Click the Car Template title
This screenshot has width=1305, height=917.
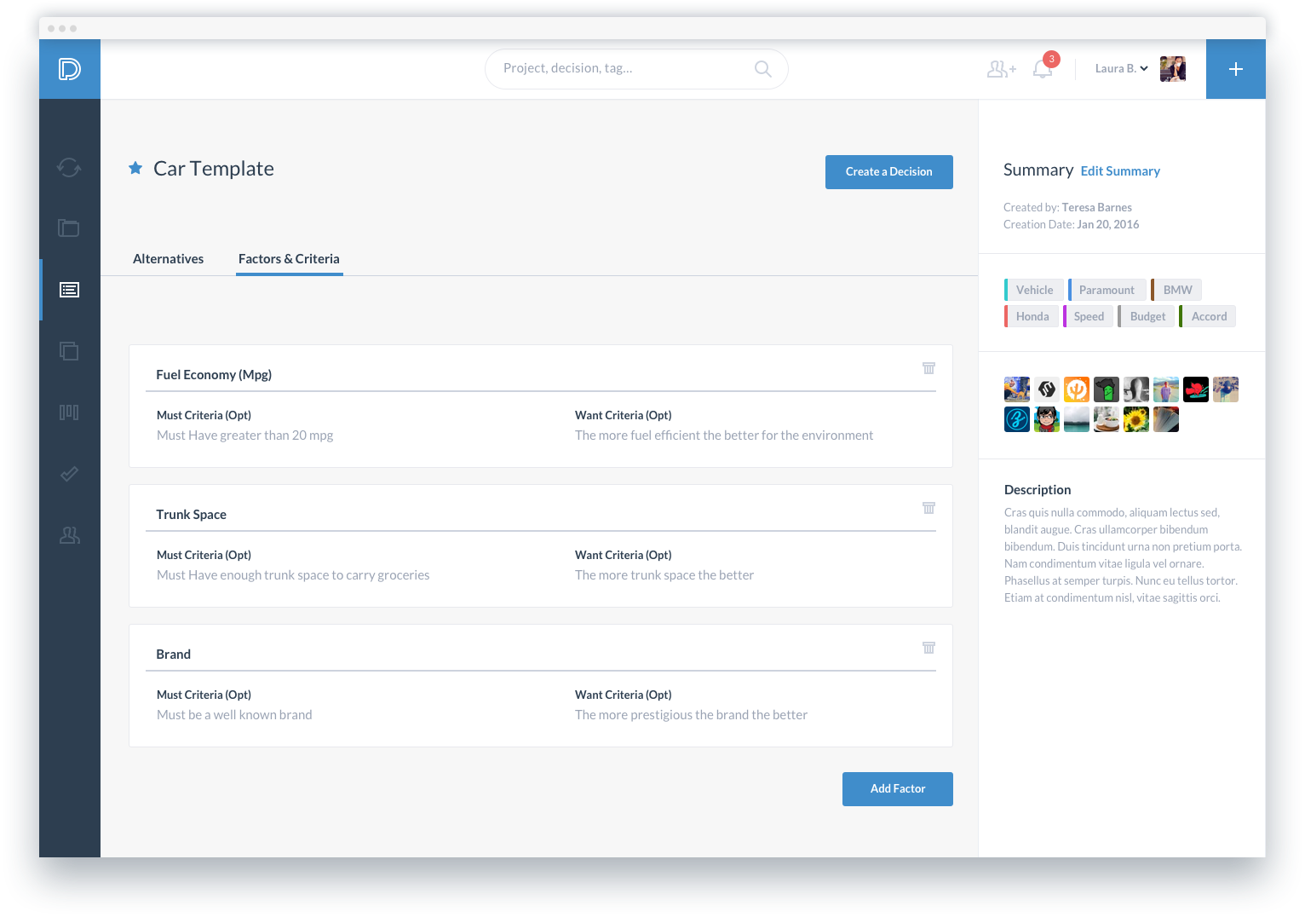click(x=214, y=169)
